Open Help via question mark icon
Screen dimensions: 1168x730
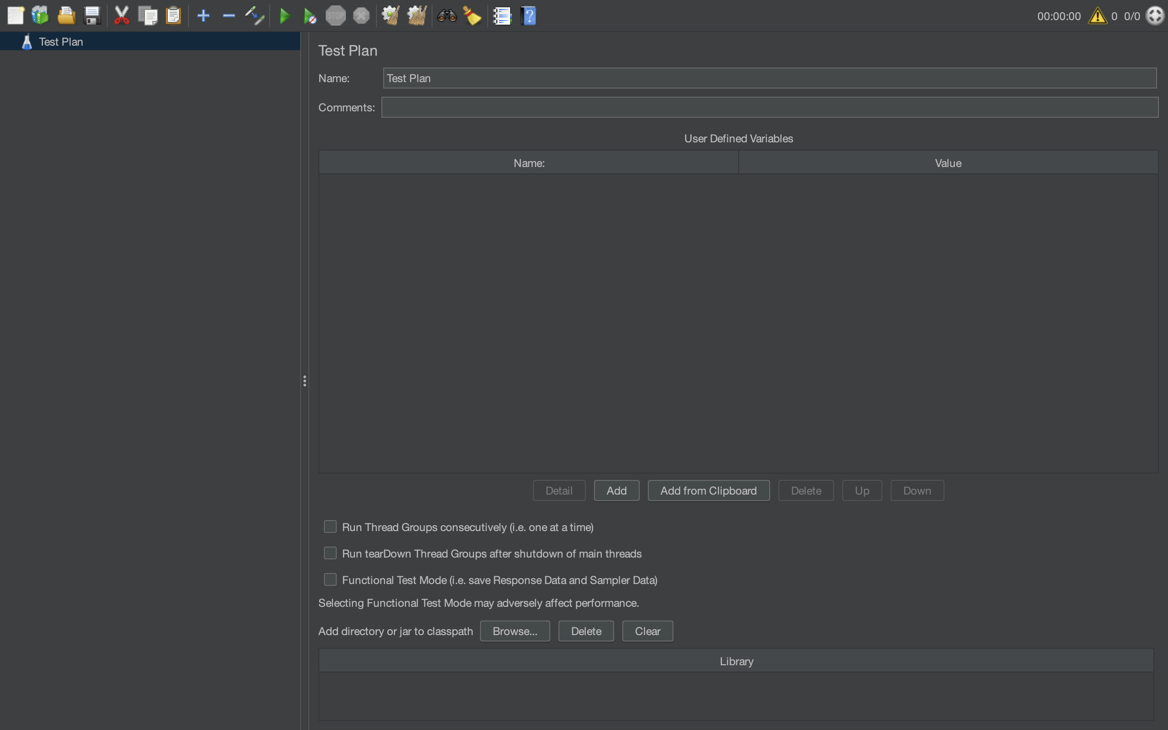528,16
